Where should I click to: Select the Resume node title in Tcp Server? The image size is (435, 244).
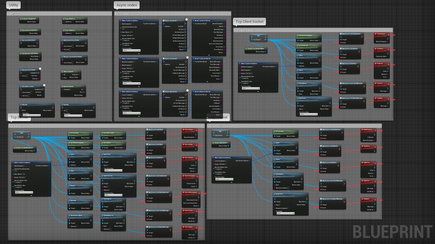pyautogui.click(x=73, y=201)
